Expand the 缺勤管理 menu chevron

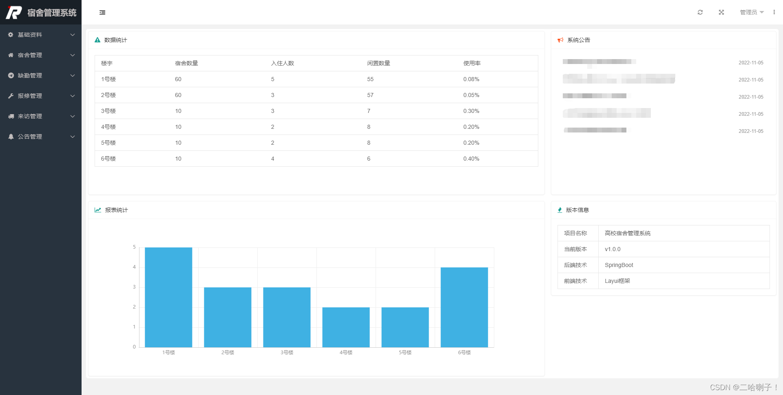[73, 75]
